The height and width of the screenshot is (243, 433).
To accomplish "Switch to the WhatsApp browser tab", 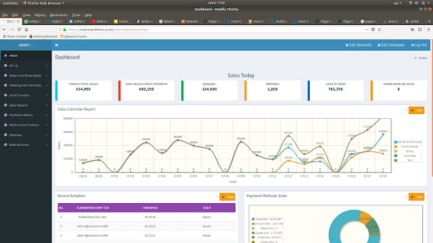I will point(33,21).
